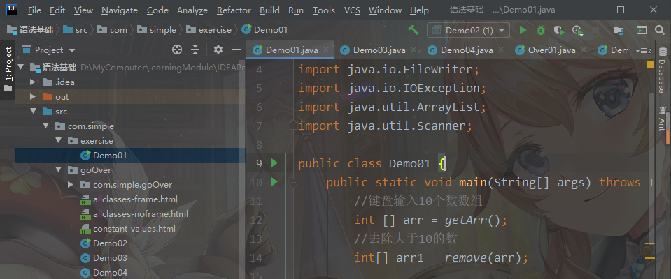Open the View menu
Screen dimensions: 671x279
pos(83,10)
